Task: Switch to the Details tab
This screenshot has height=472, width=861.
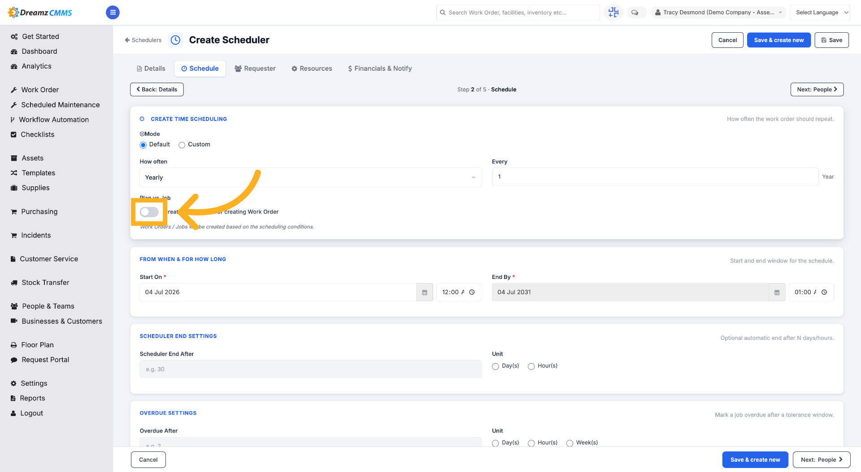Action: (151, 69)
